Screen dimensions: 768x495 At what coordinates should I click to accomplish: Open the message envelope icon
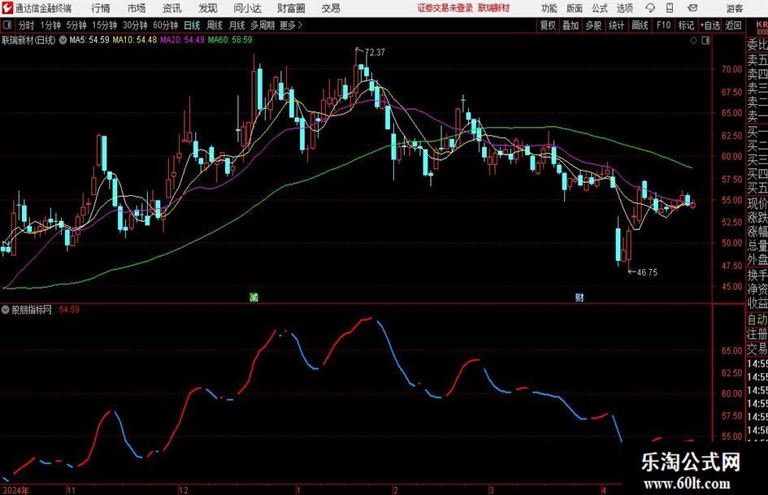[692, 8]
